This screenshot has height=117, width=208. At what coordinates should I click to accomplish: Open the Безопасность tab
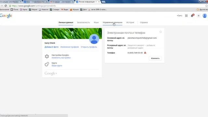pos(84,22)
